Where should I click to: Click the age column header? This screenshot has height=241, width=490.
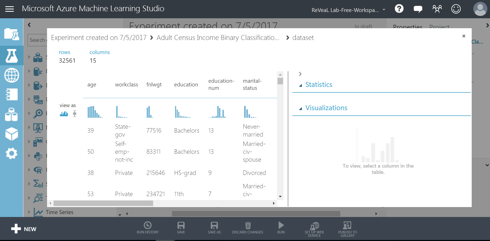tap(92, 85)
